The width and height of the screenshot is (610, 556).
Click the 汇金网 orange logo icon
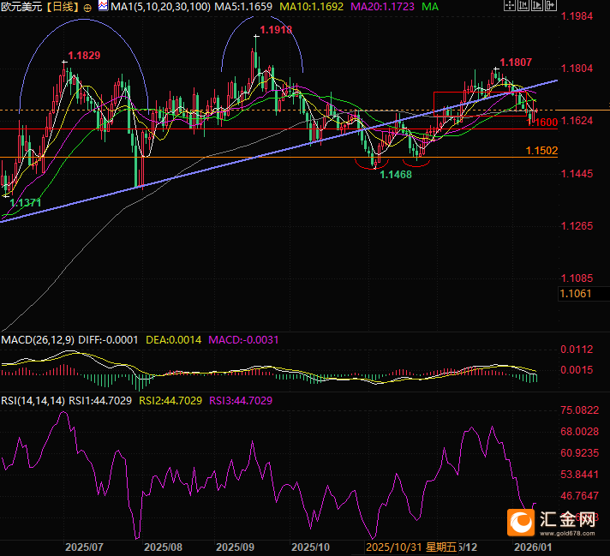(x=520, y=520)
